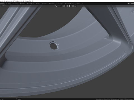Select the Animation workspace tab

45,4
